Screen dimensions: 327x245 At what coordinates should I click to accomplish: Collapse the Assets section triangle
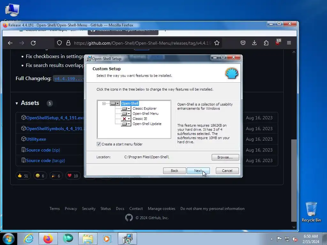point(17,103)
